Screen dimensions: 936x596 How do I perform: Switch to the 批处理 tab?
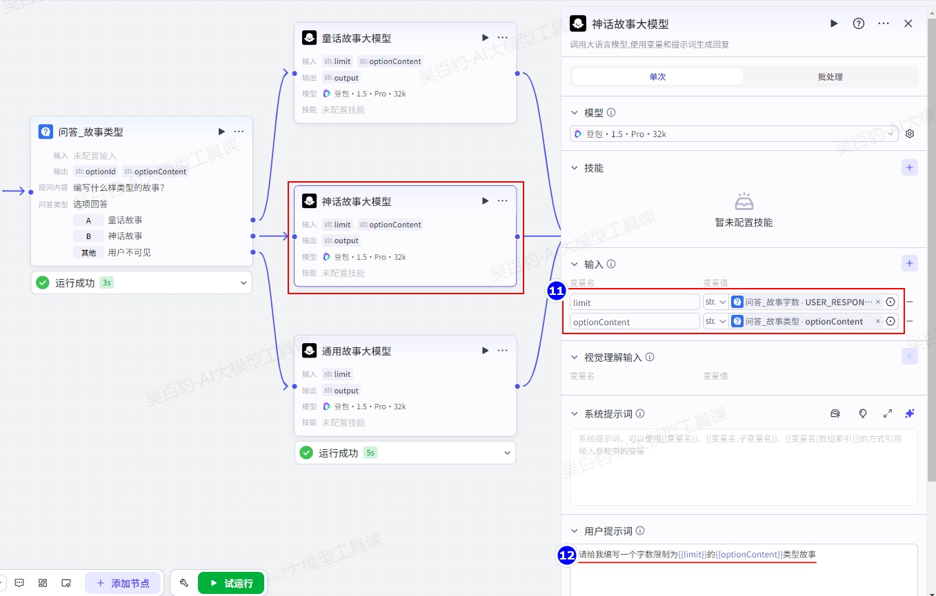click(x=830, y=76)
